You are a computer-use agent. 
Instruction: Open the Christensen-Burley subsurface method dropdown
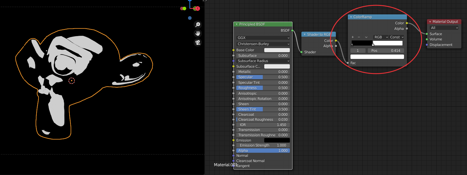click(263, 44)
